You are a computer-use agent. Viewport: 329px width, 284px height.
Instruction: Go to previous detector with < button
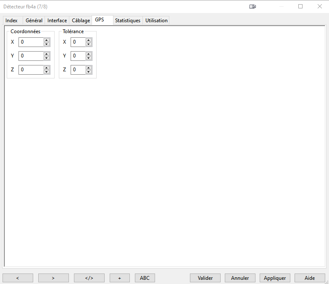pos(18,278)
